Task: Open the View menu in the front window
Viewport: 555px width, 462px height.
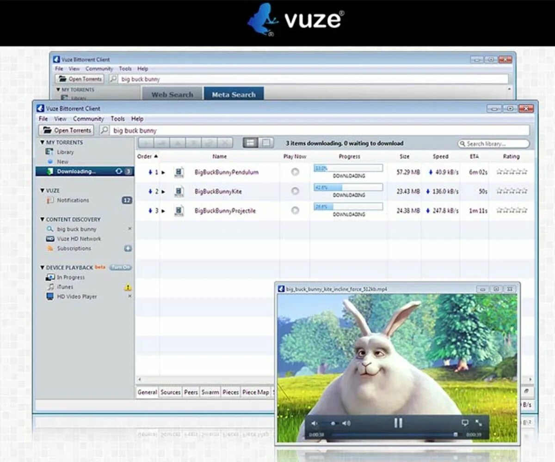Action: coord(60,119)
